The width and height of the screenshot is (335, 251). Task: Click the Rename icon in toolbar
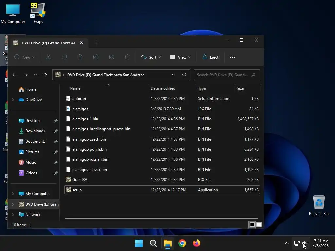click(96, 57)
